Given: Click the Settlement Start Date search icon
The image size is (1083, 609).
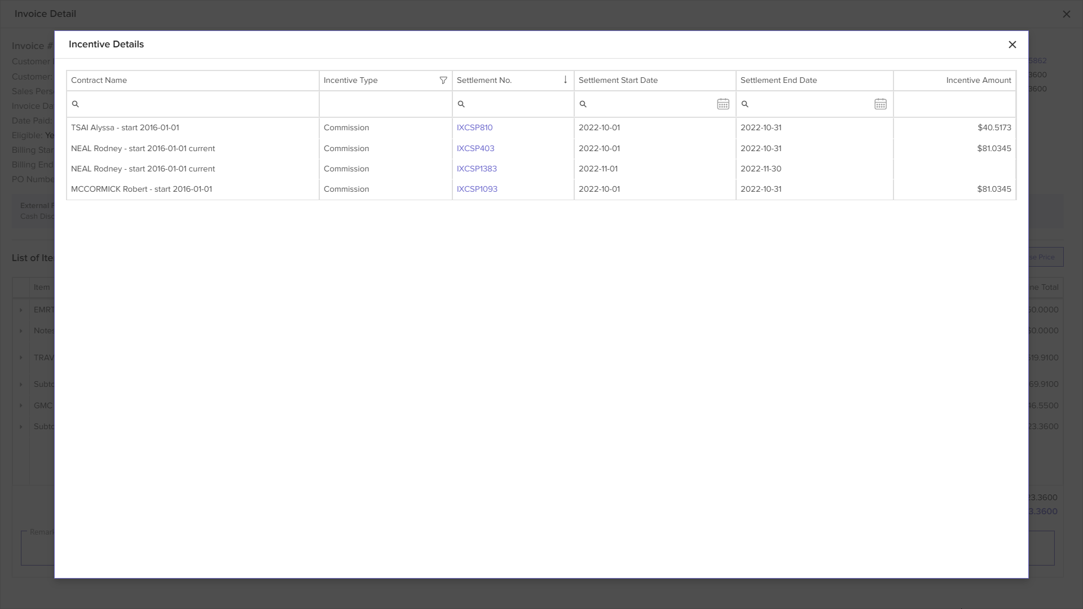Looking at the screenshot, I should (583, 104).
